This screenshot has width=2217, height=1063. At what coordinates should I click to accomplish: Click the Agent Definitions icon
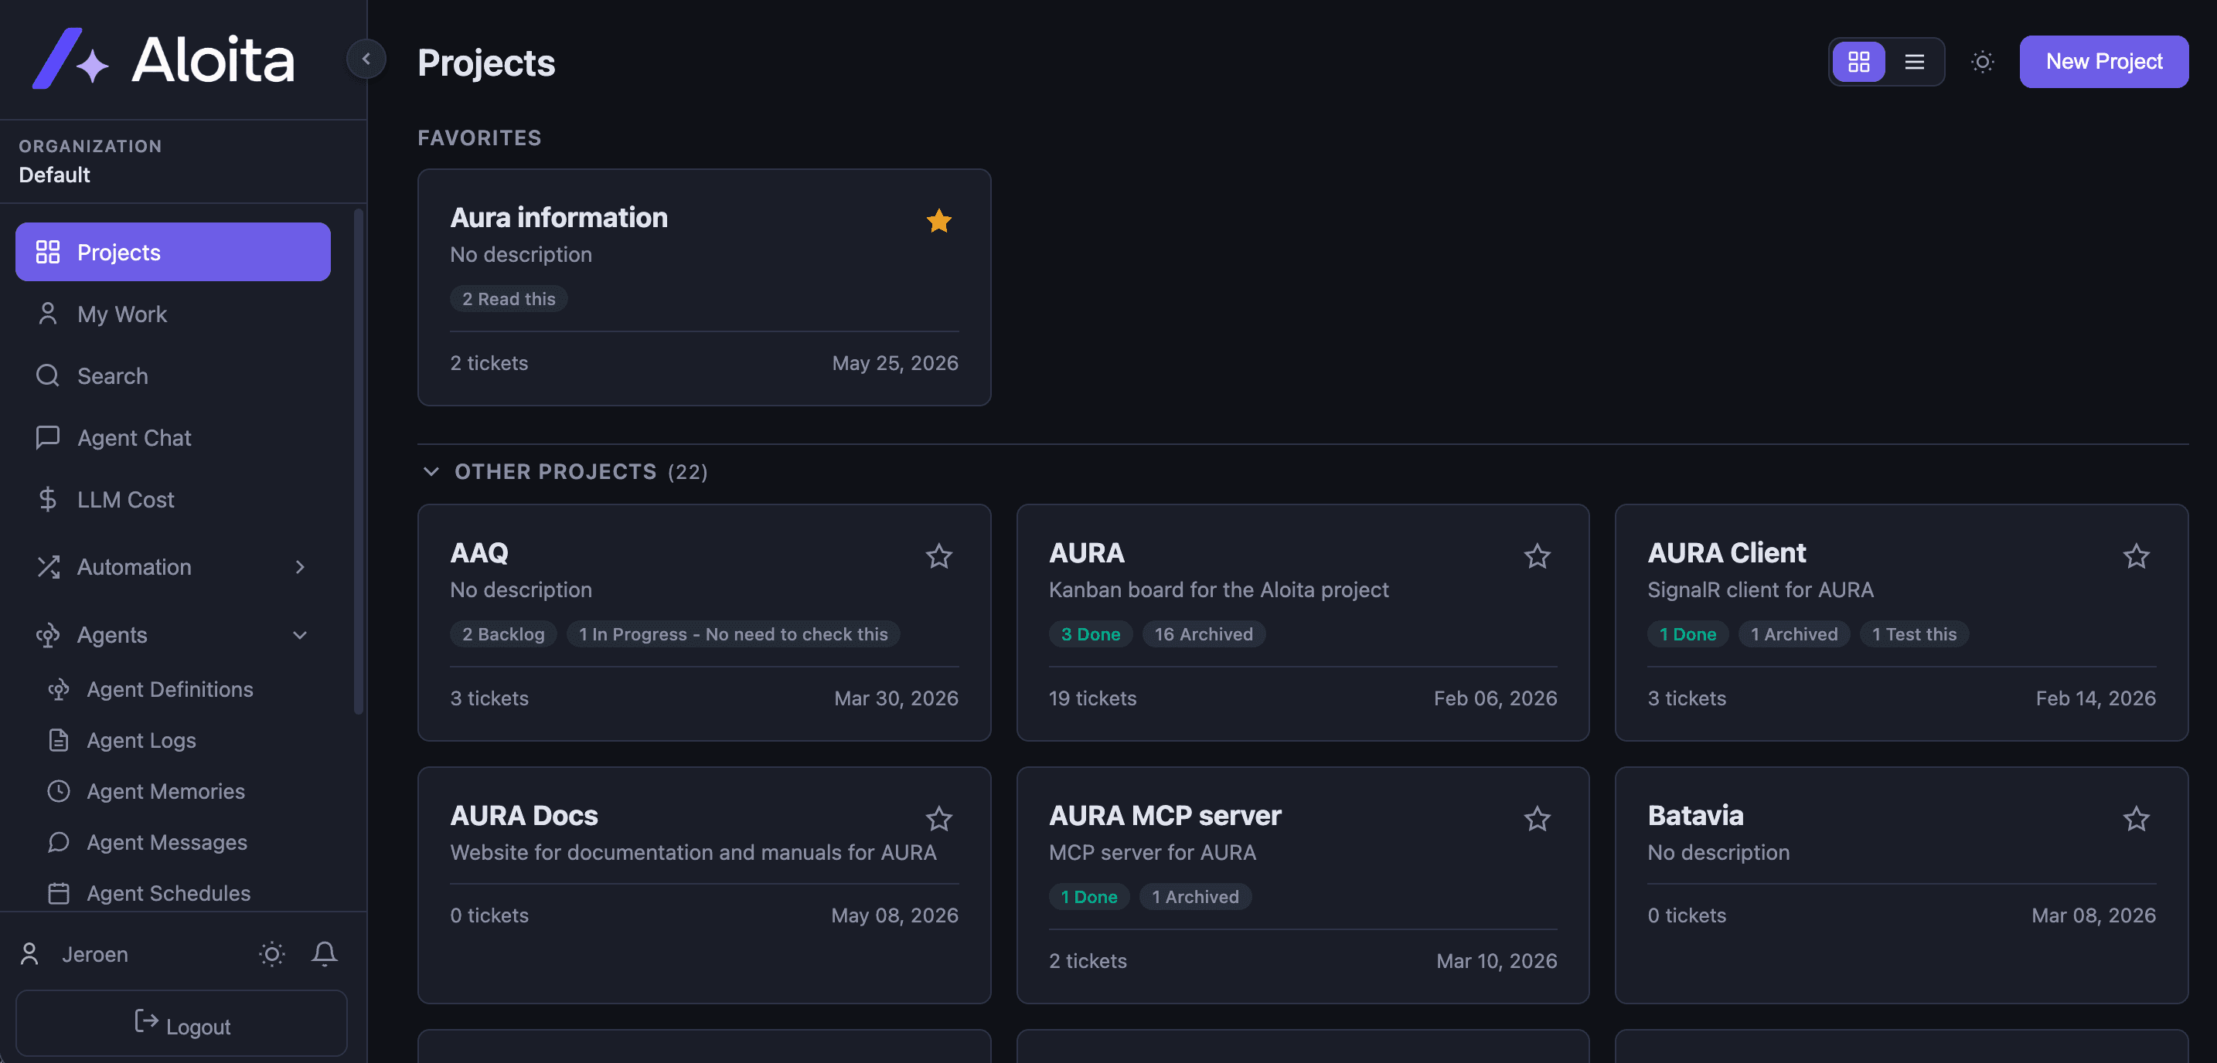tap(59, 690)
